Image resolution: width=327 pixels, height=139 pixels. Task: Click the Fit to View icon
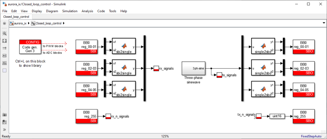[4, 41]
